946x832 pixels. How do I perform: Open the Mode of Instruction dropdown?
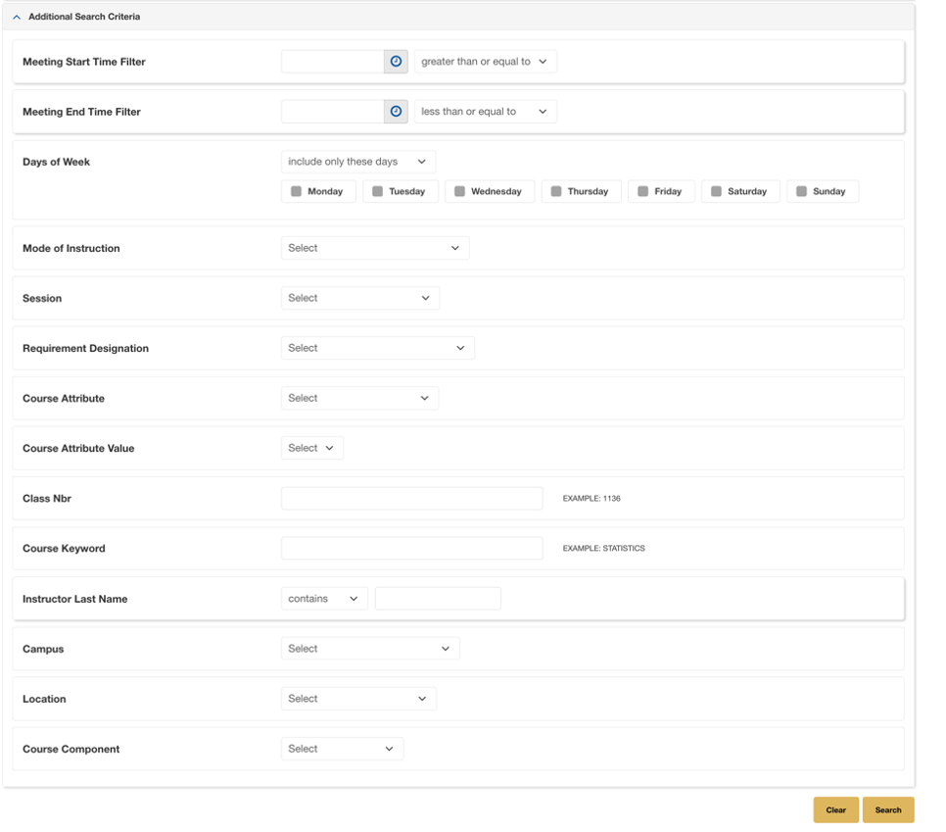point(374,248)
